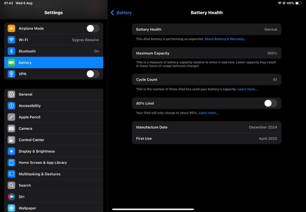This screenshot has width=306, height=212.
Task: Select the Bluetooth icon in sidebar
Action: tap(11, 51)
